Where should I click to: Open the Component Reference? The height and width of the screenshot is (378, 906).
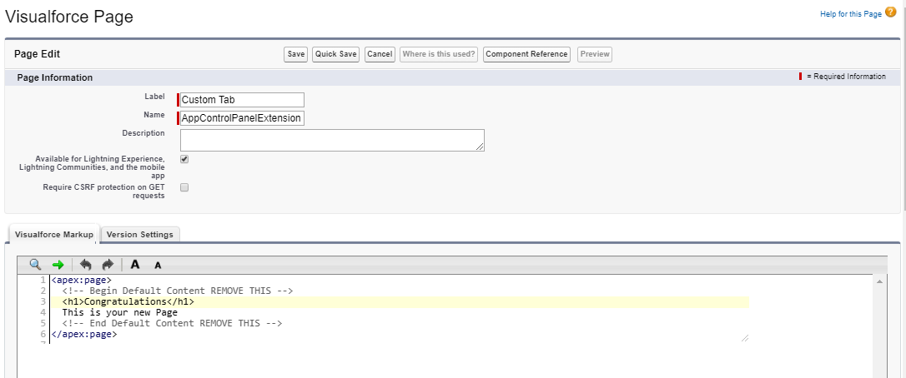click(526, 54)
